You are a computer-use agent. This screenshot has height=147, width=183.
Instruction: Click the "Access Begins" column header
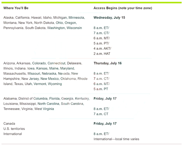pyautogui.click(x=123, y=8)
